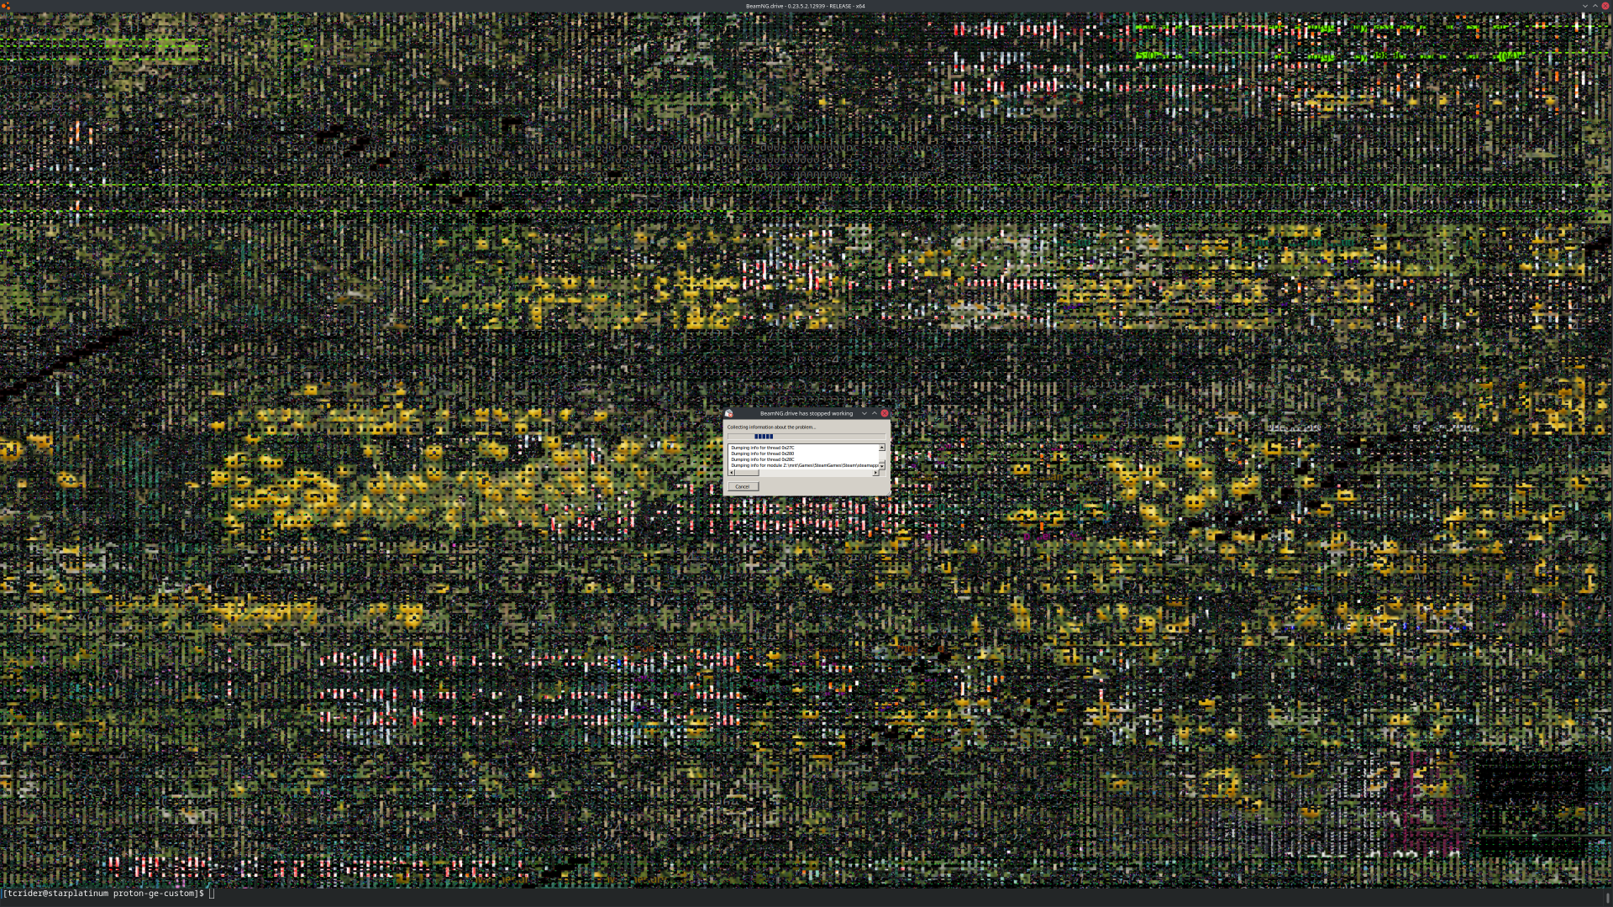This screenshot has height=907, width=1613.
Task: Click 'Collecting information about the problem...' label
Action: click(771, 427)
